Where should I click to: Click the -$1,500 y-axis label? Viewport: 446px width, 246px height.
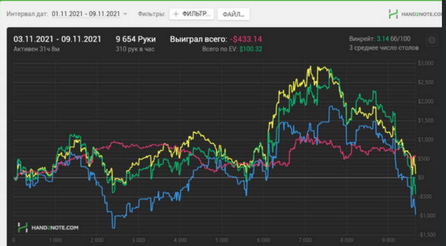[426, 235]
